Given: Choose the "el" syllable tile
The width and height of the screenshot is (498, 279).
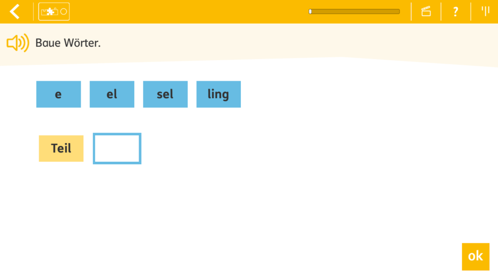Looking at the screenshot, I should pyautogui.click(x=112, y=94).
